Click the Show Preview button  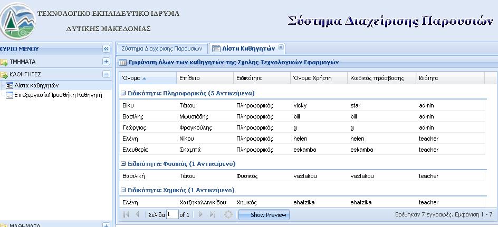point(264,215)
